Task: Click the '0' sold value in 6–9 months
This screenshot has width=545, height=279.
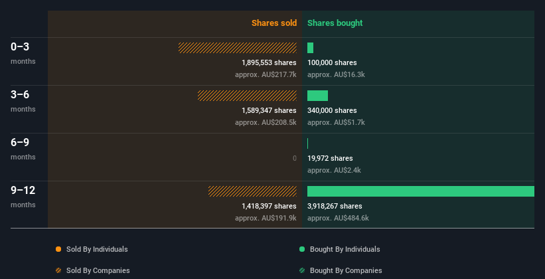Action: coord(295,158)
